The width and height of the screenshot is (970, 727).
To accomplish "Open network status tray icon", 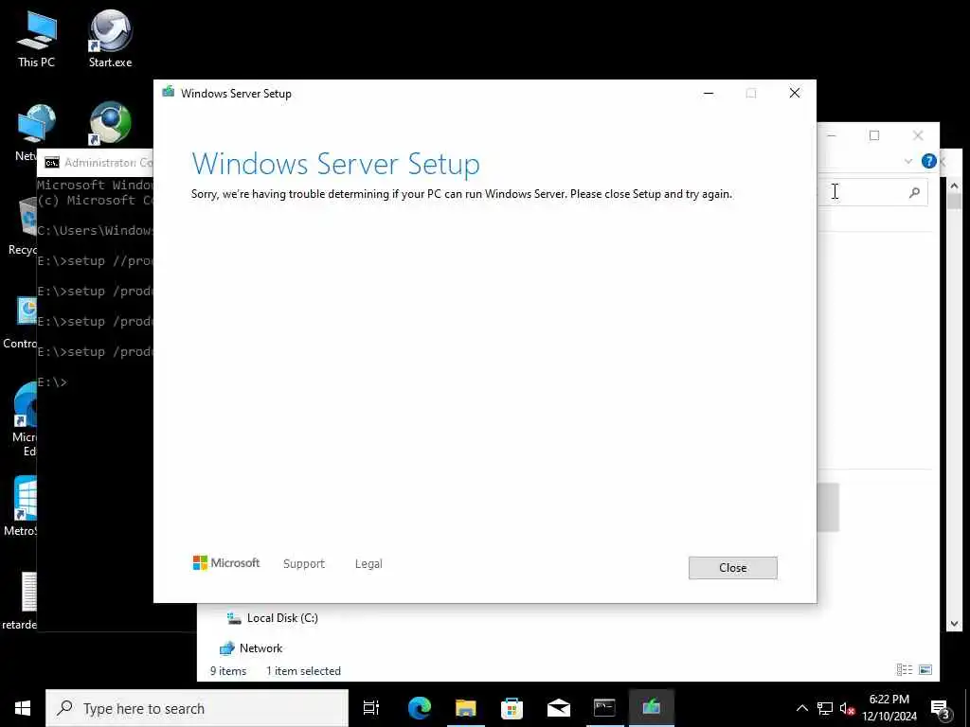I will pos(825,708).
